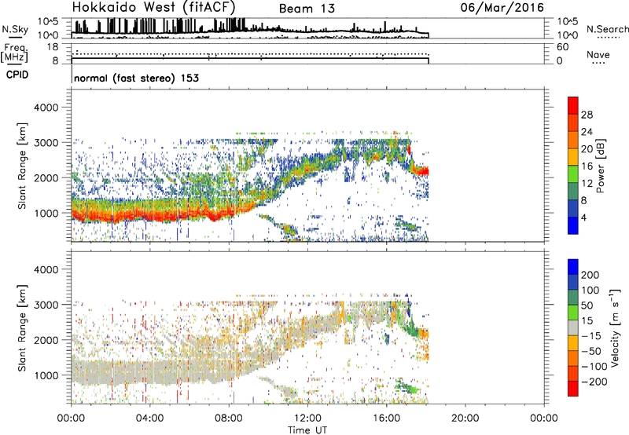Screen dimensions: 629x435
Task: Click the 'Slant Range [km]' label of velocity panel
Action: pyautogui.click(x=22, y=328)
